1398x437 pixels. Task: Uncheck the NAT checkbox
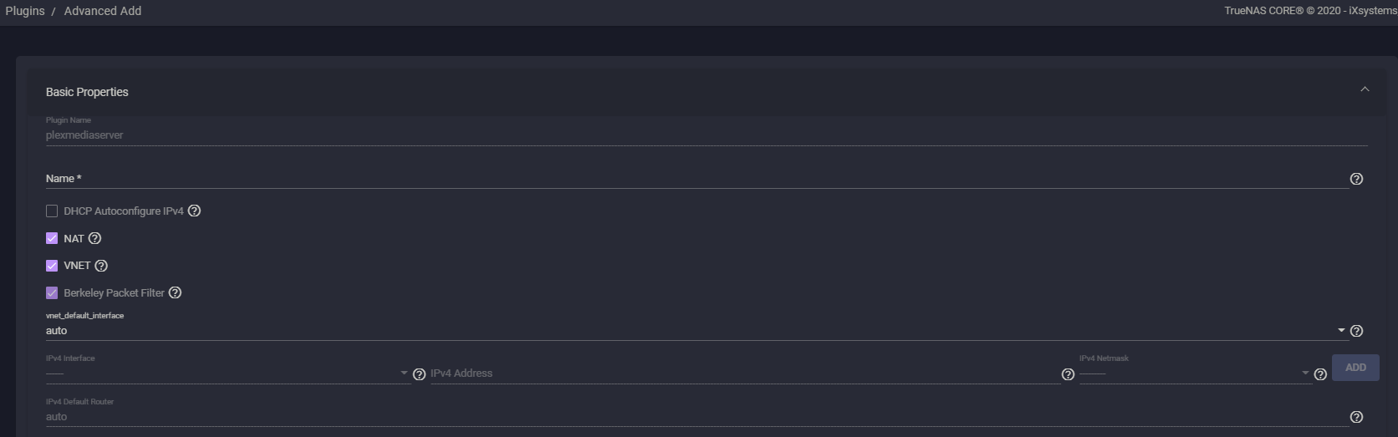pyautogui.click(x=52, y=238)
